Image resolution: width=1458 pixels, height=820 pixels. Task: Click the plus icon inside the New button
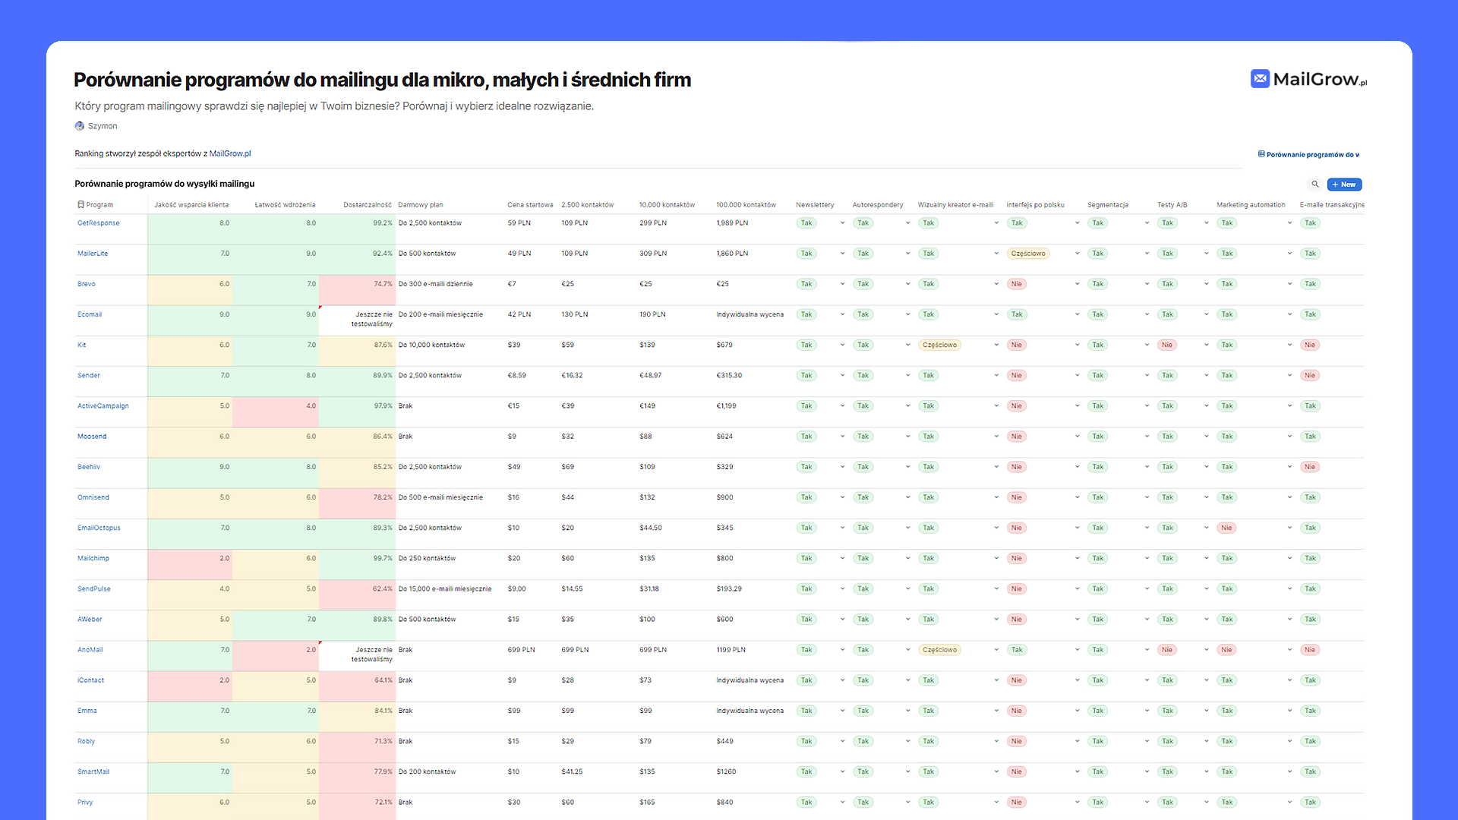pos(1336,184)
